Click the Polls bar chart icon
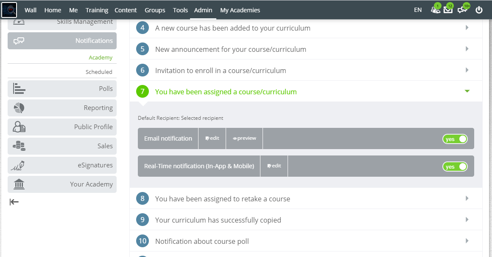 19,89
